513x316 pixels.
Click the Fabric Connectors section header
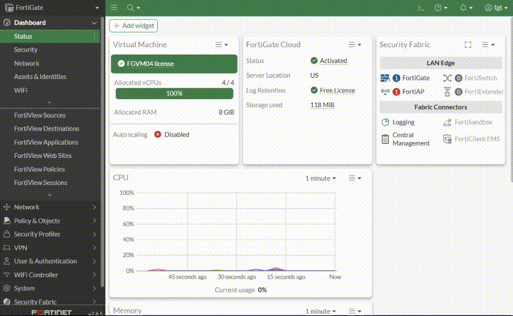440,107
